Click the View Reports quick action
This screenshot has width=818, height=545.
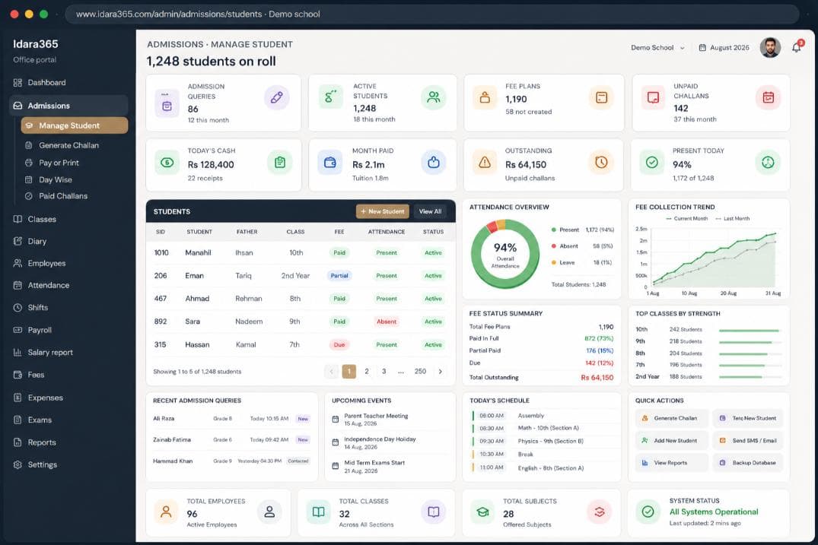[672, 463]
